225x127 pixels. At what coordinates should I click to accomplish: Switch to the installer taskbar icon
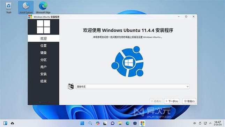coord(142,123)
